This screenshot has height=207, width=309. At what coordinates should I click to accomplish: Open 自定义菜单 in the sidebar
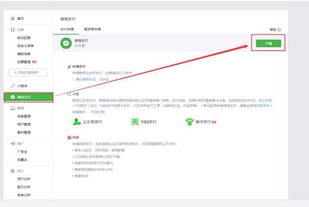coord(25,46)
